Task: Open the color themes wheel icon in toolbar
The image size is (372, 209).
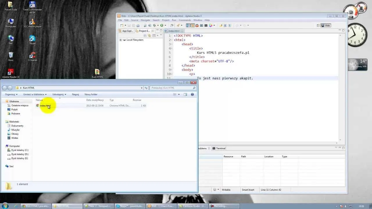Action: click(211, 26)
